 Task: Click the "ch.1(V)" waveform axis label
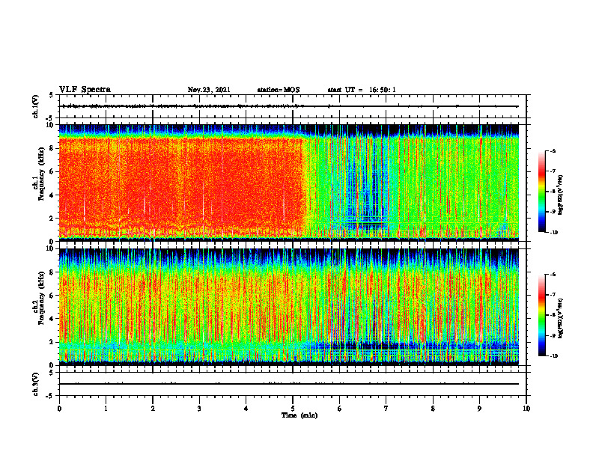[36, 106]
